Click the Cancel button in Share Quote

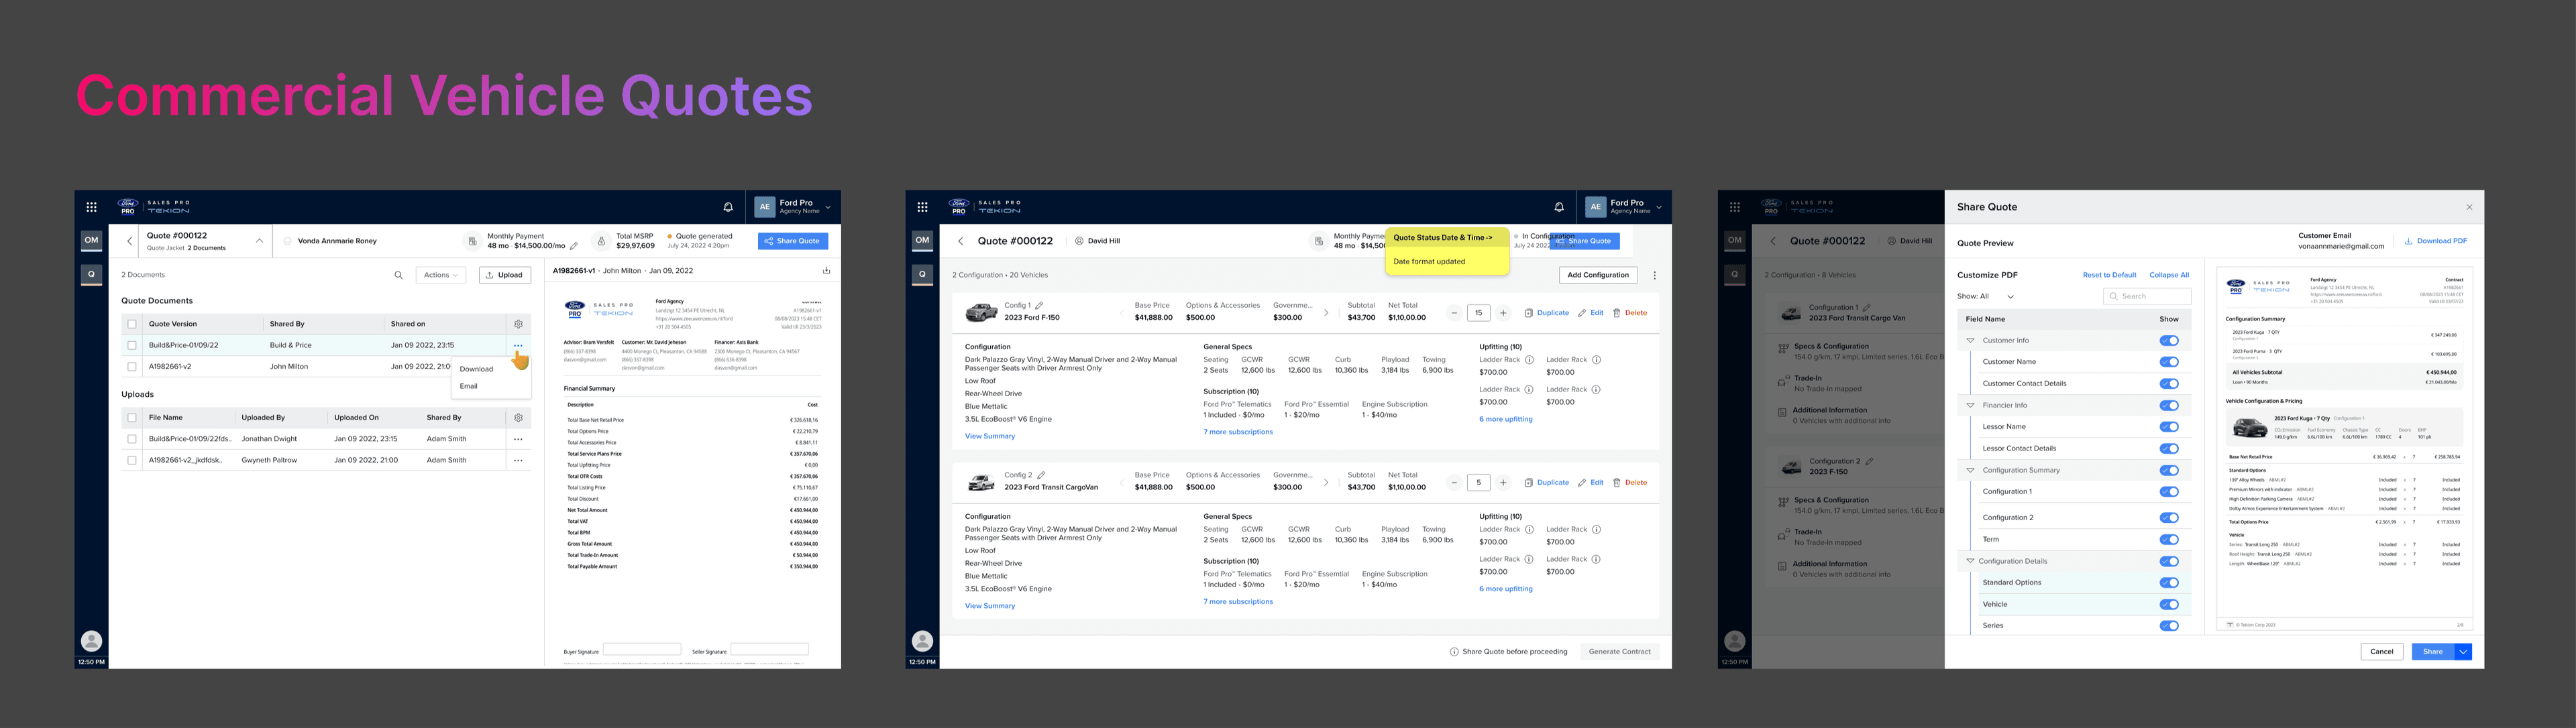(x=2382, y=652)
